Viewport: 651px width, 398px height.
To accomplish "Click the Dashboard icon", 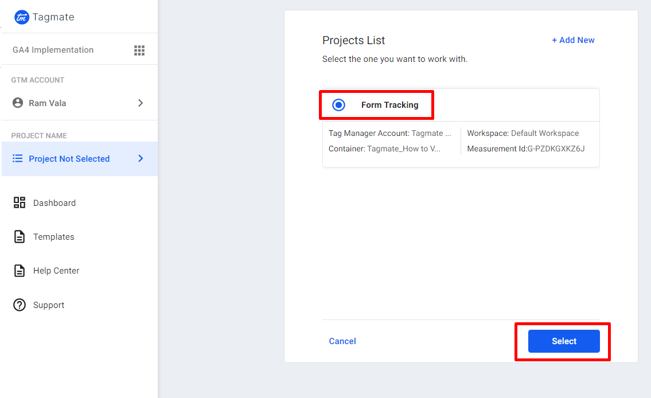I will (20, 202).
